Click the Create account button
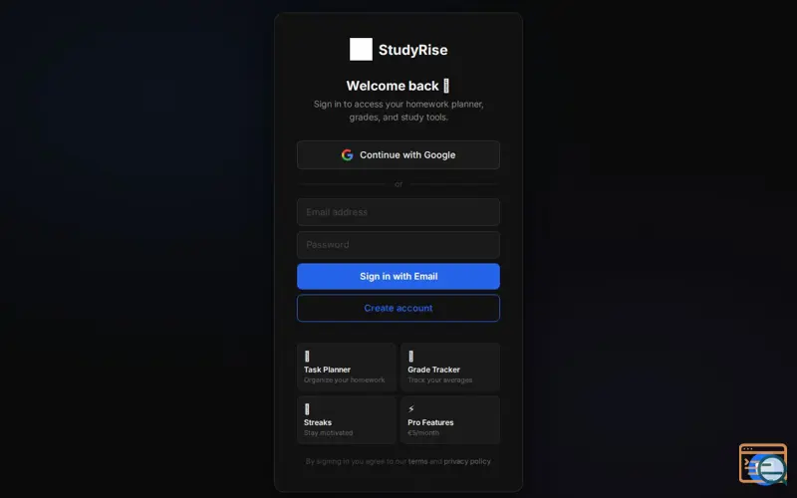This screenshot has width=797, height=498. [x=398, y=308]
